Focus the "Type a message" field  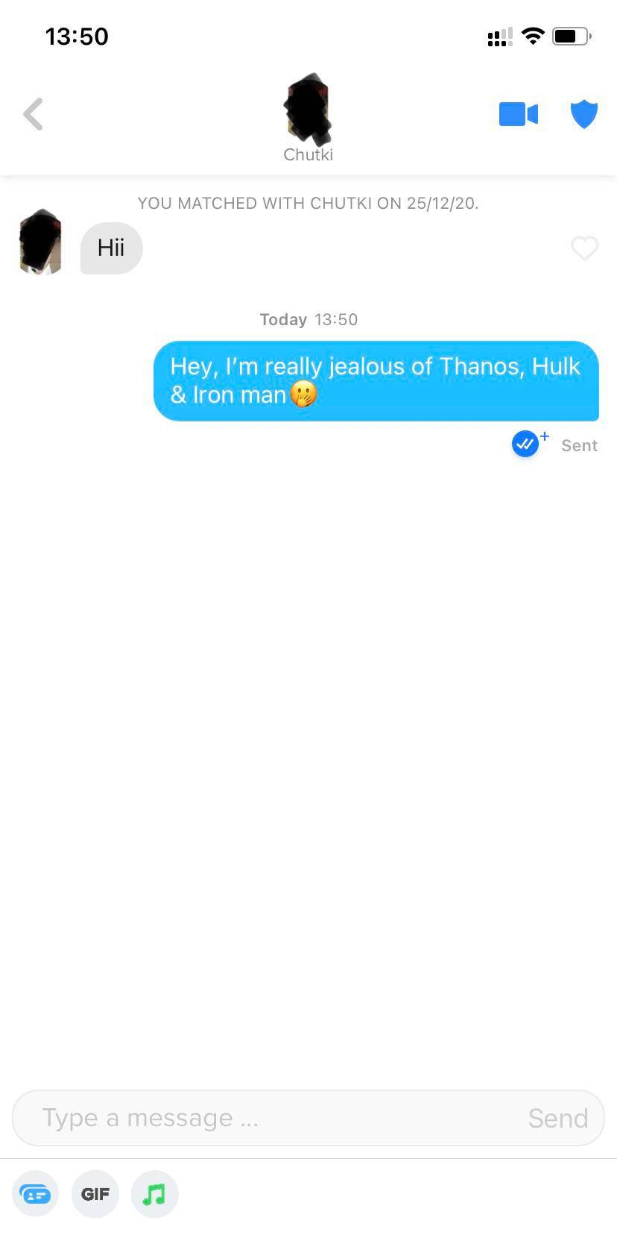tap(308, 1118)
